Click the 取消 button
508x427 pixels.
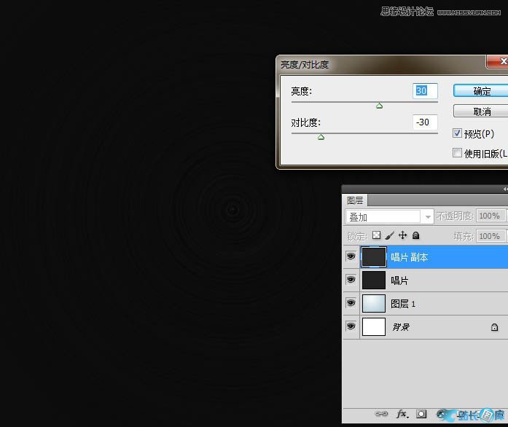point(481,111)
